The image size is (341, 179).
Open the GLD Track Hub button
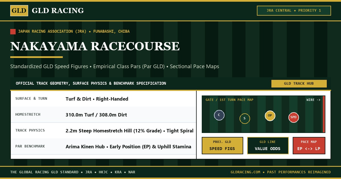coord(299,84)
